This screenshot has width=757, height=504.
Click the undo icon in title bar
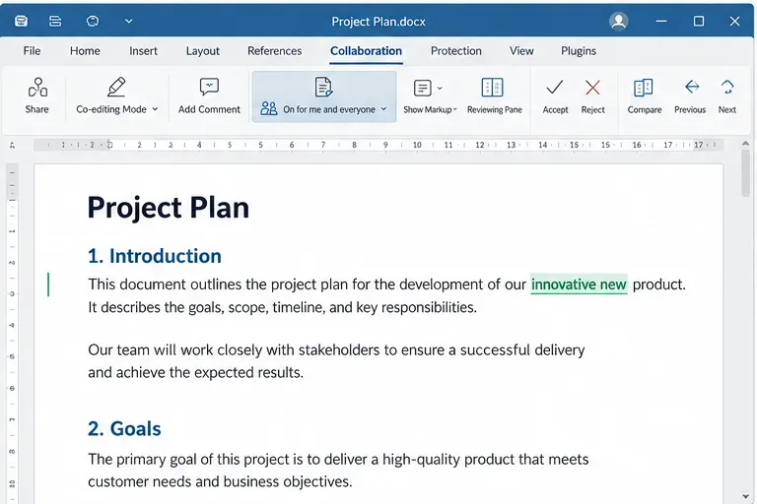coord(93,21)
